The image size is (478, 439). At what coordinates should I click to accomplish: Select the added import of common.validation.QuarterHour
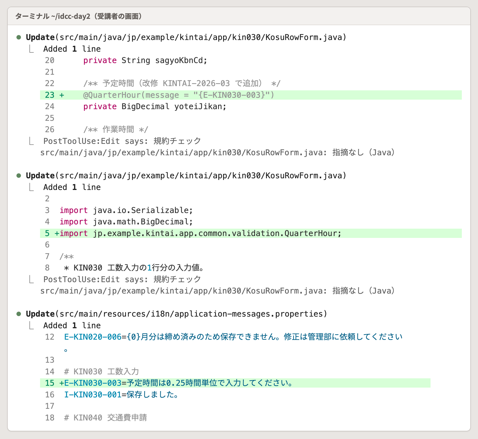pos(251,233)
